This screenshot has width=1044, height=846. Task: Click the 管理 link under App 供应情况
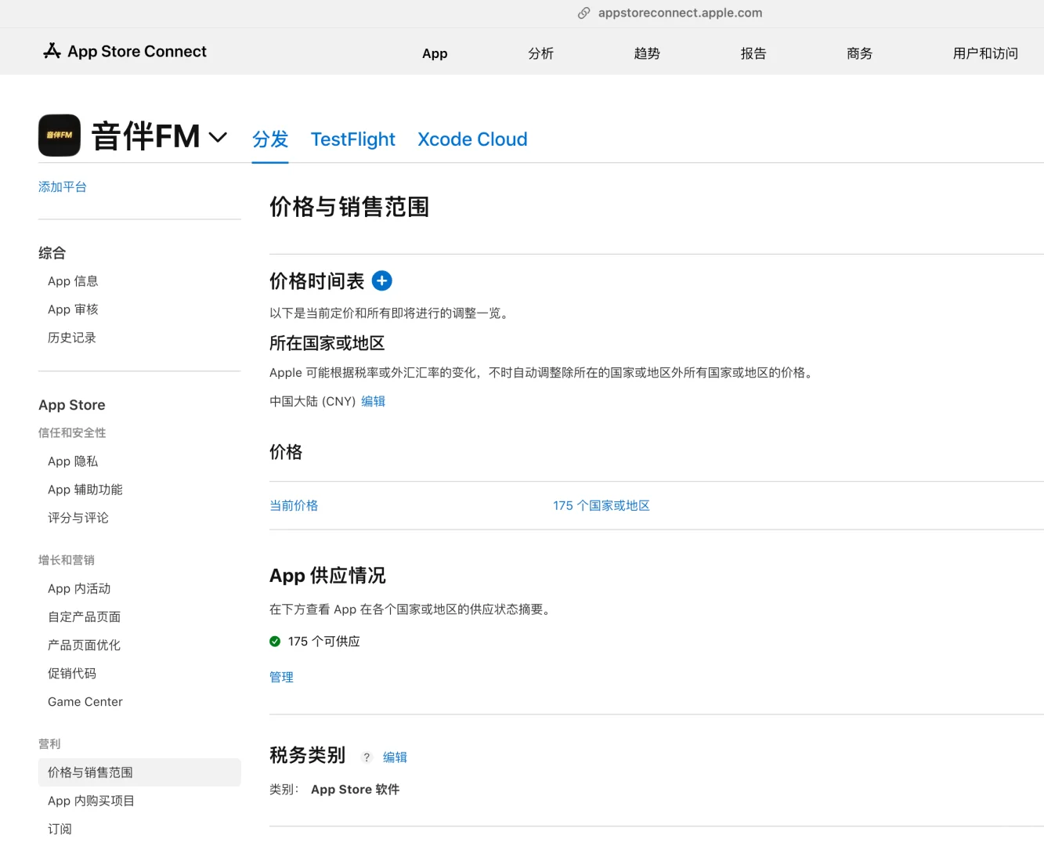(x=281, y=677)
